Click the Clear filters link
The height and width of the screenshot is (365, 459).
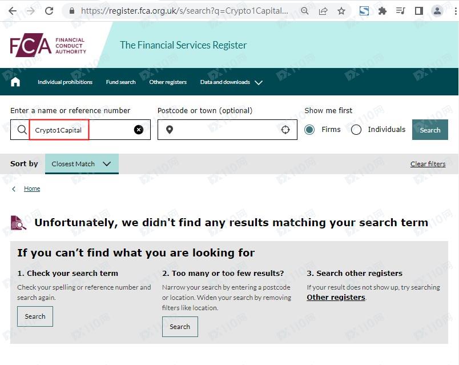pyautogui.click(x=428, y=164)
